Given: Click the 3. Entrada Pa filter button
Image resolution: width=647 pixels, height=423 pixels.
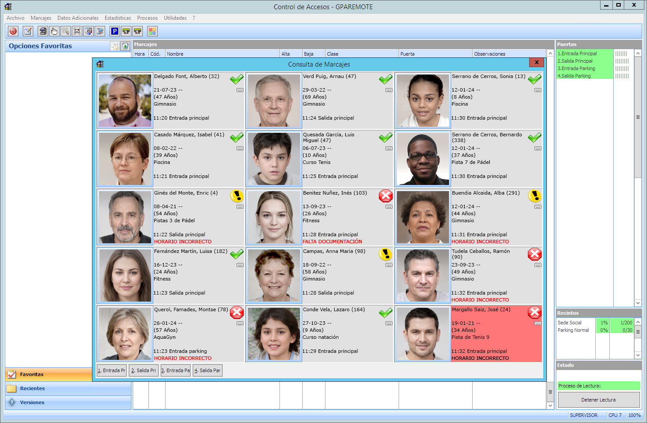Looking at the screenshot, I should click(x=176, y=370).
